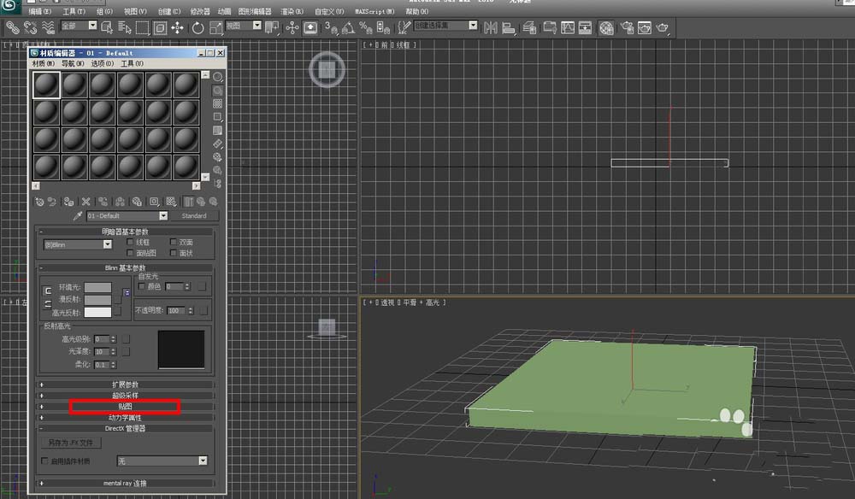Enable the 双面 two-sided checkbox
The image size is (855, 499).
(174, 243)
